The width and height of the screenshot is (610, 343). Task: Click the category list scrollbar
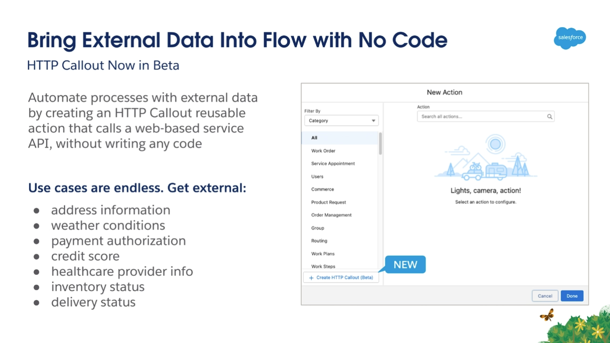[x=380, y=143]
